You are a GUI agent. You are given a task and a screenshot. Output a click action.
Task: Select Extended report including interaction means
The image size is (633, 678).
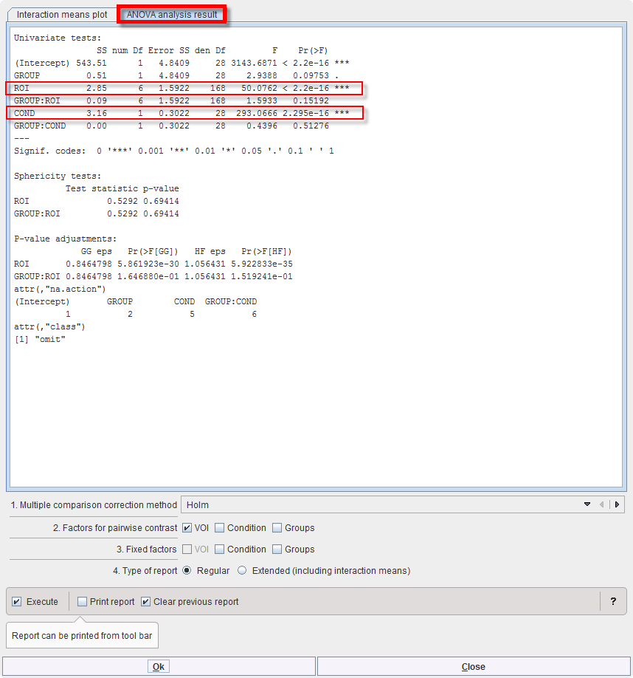[242, 571]
